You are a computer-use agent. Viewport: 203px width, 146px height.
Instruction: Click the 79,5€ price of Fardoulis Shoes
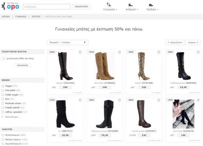[104, 136]
